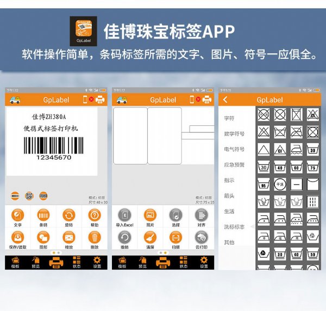Tap the 旋转 (rotate) icon

(x=68, y=215)
